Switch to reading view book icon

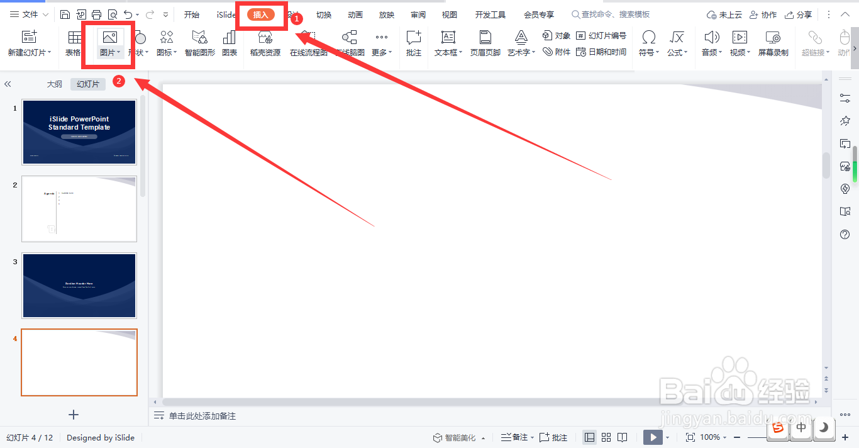click(622, 437)
